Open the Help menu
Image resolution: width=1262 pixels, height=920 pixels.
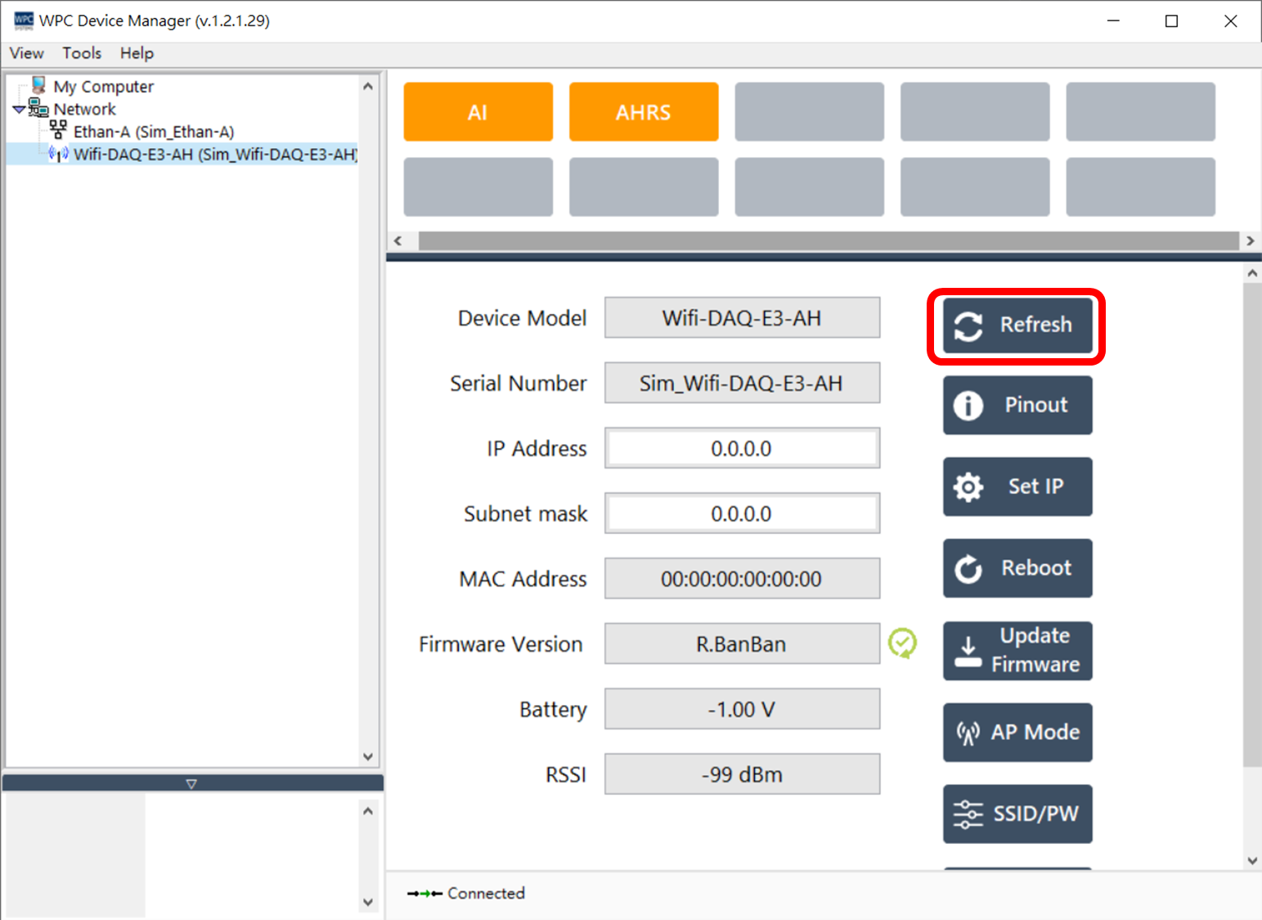[x=137, y=53]
